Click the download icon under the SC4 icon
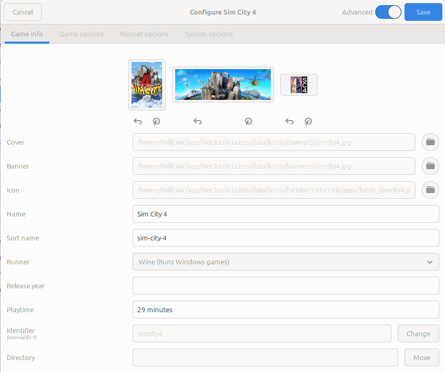The image size is (445, 372). [x=308, y=121]
